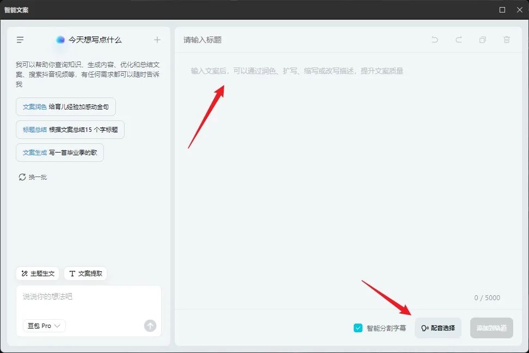The height and width of the screenshot is (353, 529).
Task: Click the Doubao AI avatar icon
Action: coord(60,39)
